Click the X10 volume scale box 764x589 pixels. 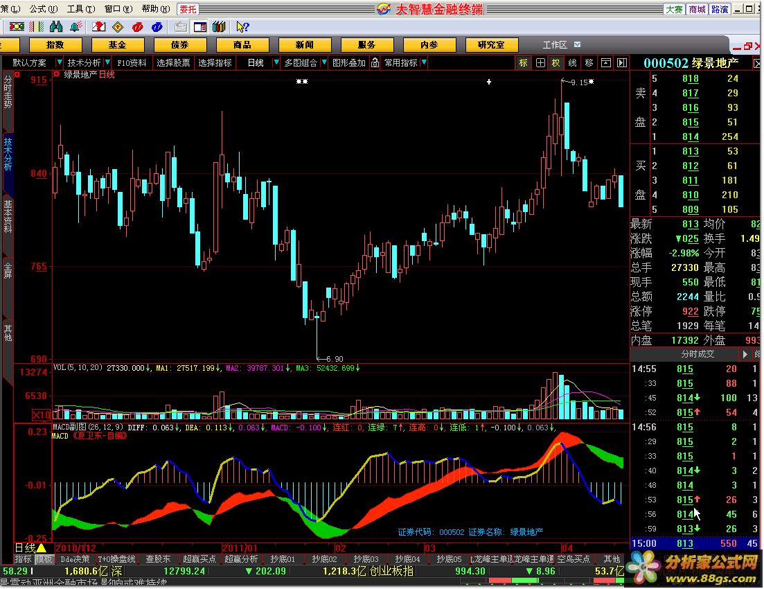point(41,415)
